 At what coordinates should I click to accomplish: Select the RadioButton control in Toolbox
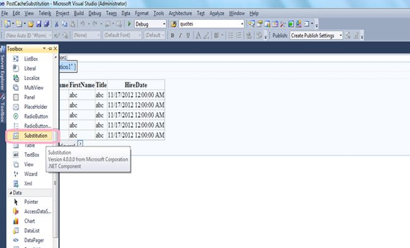click(30, 116)
